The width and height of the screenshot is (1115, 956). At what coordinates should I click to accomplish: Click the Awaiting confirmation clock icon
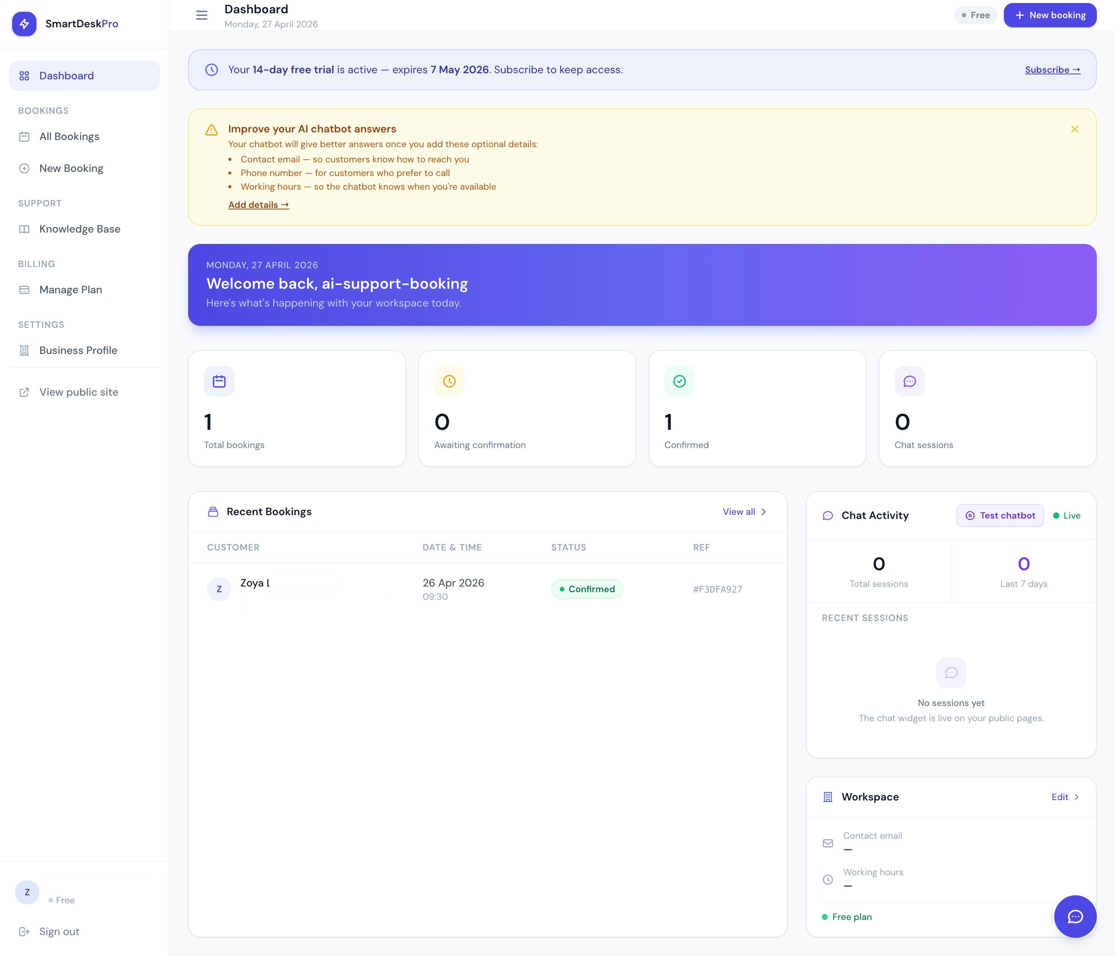[x=449, y=381]
